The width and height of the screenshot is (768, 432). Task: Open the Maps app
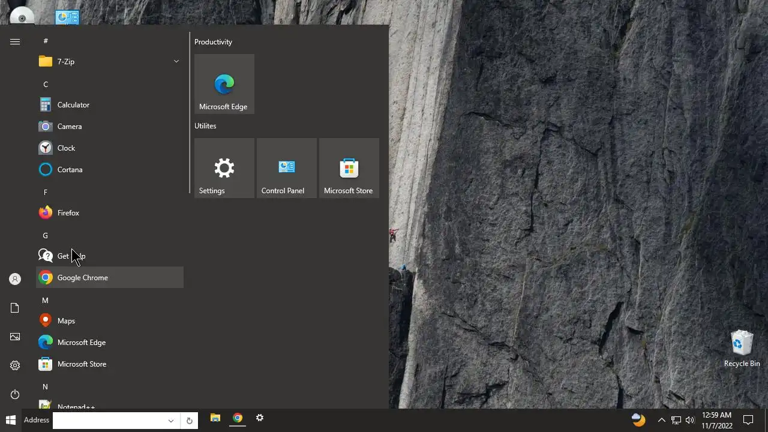point(110,320)
